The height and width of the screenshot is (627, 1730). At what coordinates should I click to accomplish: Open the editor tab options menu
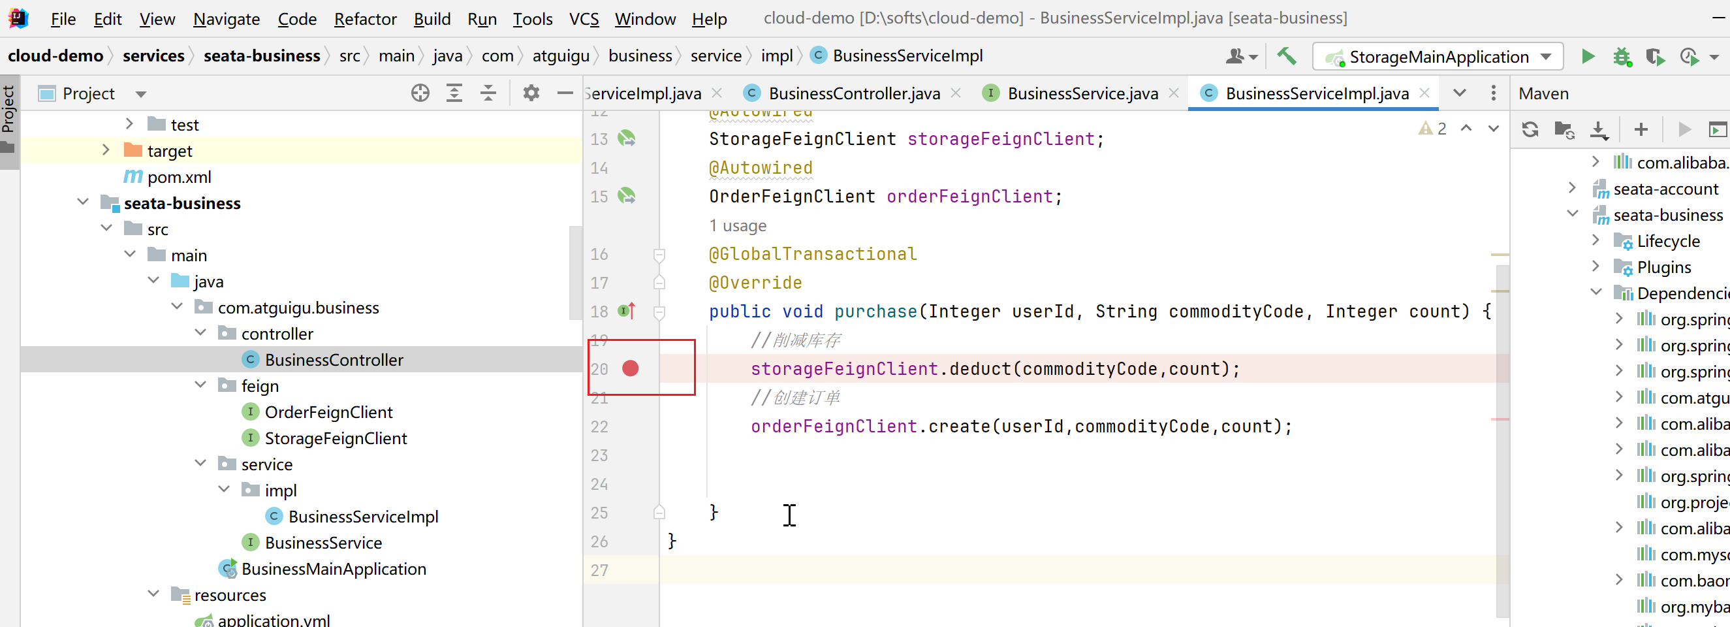[x=1494, y=93]
